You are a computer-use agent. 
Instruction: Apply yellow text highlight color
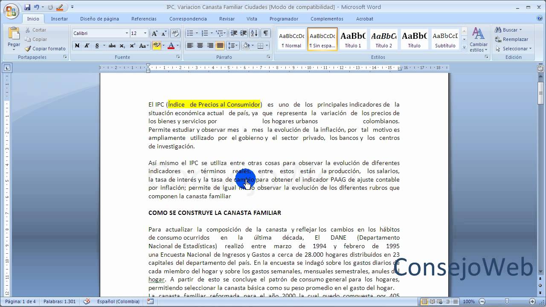pyautogui.click(x=157, y=46)
